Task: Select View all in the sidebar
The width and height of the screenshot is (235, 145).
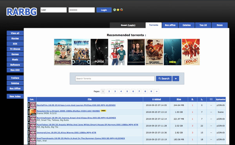Action: pos(15,33)
